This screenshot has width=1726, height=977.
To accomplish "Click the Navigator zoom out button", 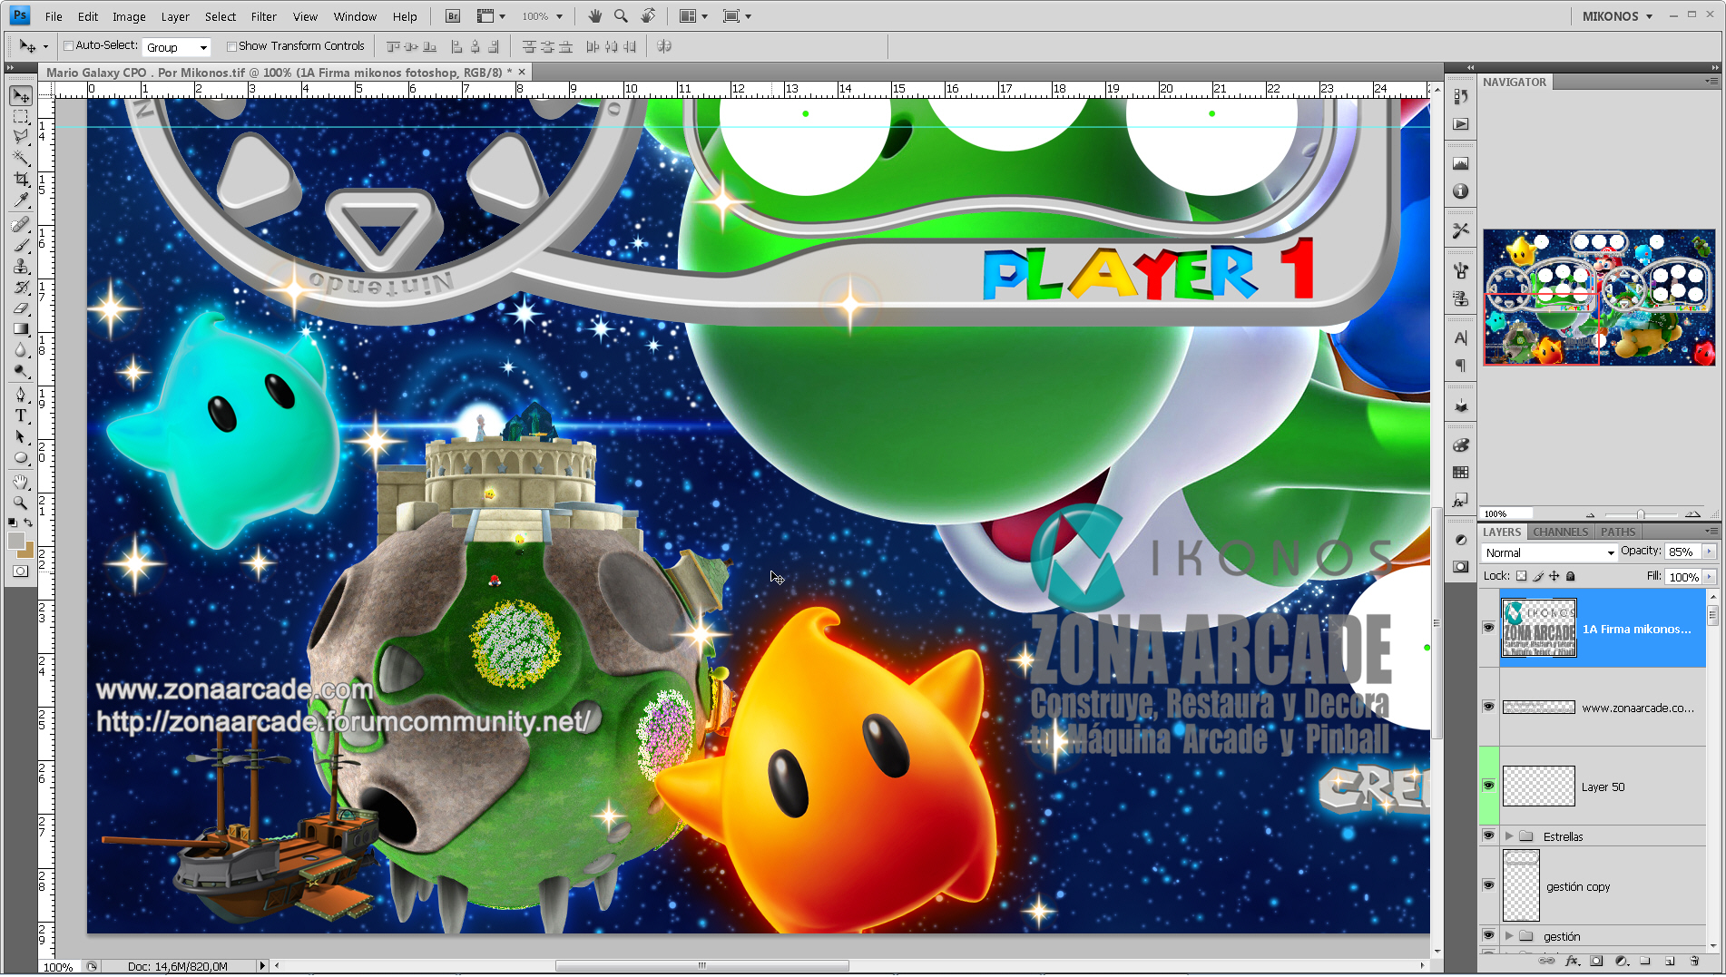I will click(1590, 515).
